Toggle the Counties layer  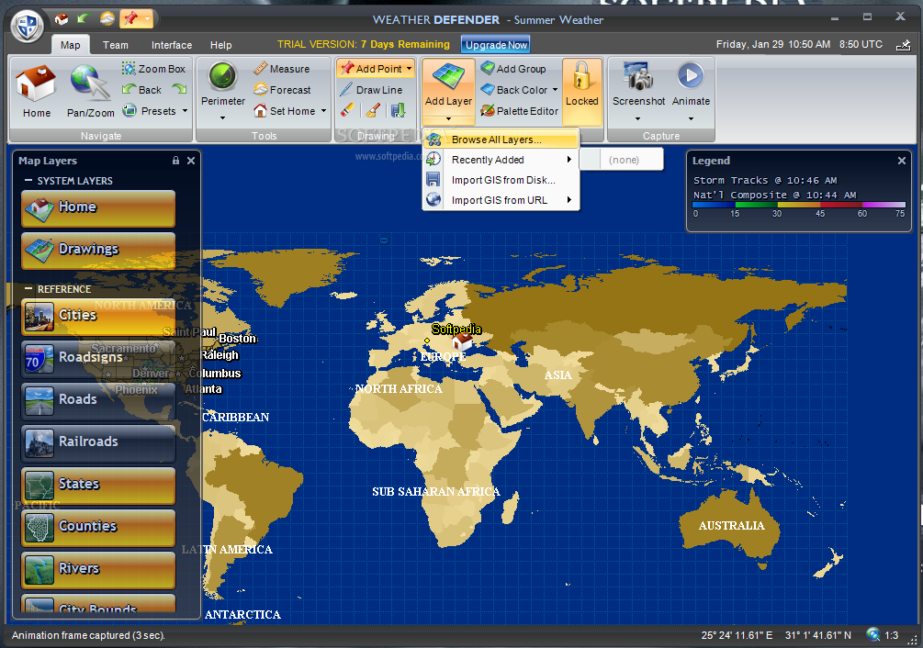98,528
